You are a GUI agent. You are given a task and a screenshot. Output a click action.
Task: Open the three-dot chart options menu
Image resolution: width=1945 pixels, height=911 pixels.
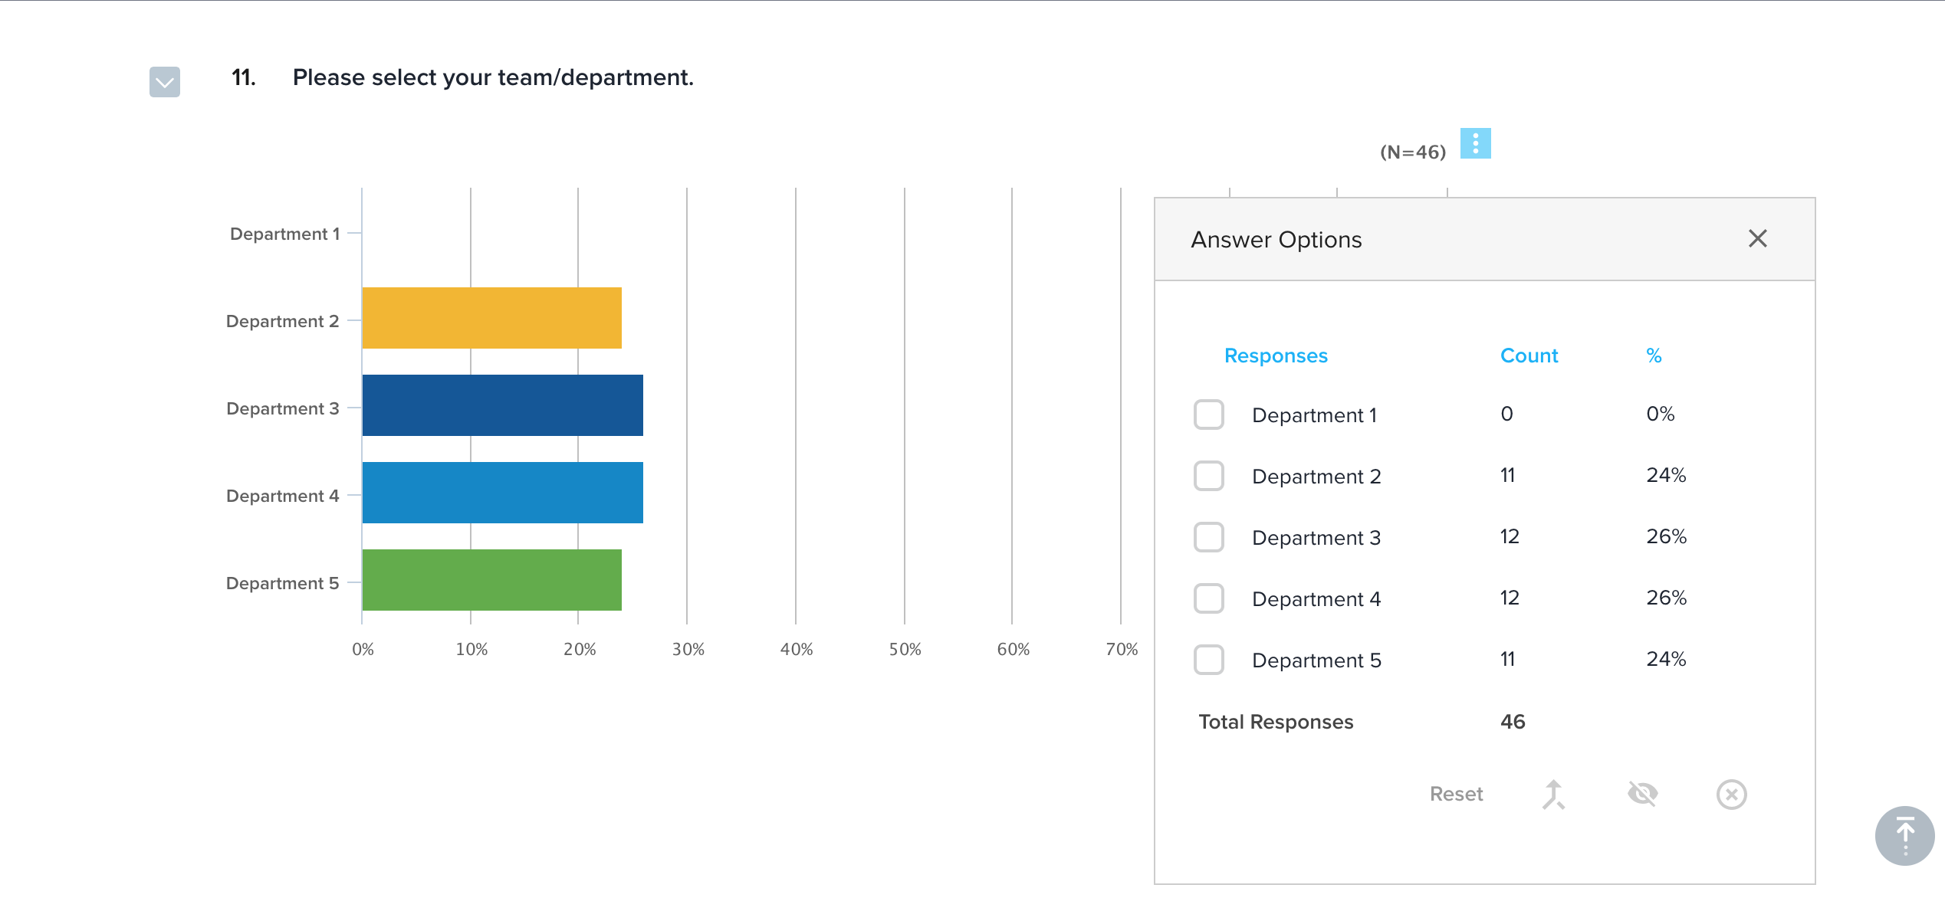pyautogui.click(x=1474, y=143)
